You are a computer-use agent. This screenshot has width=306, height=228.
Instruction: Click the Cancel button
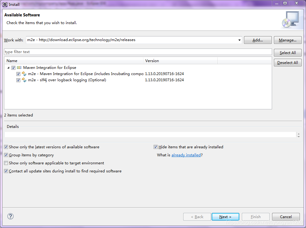coord(286,217)
